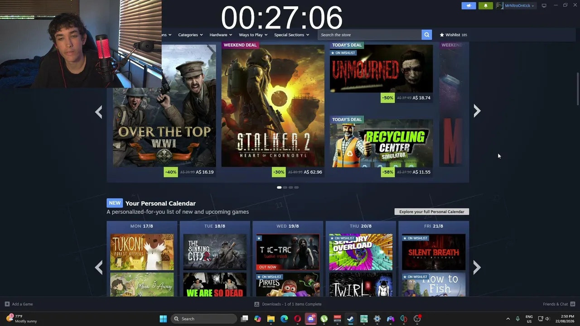
Task: Click the A$ 18.74 Unmourned price
Action: point(421,98)
